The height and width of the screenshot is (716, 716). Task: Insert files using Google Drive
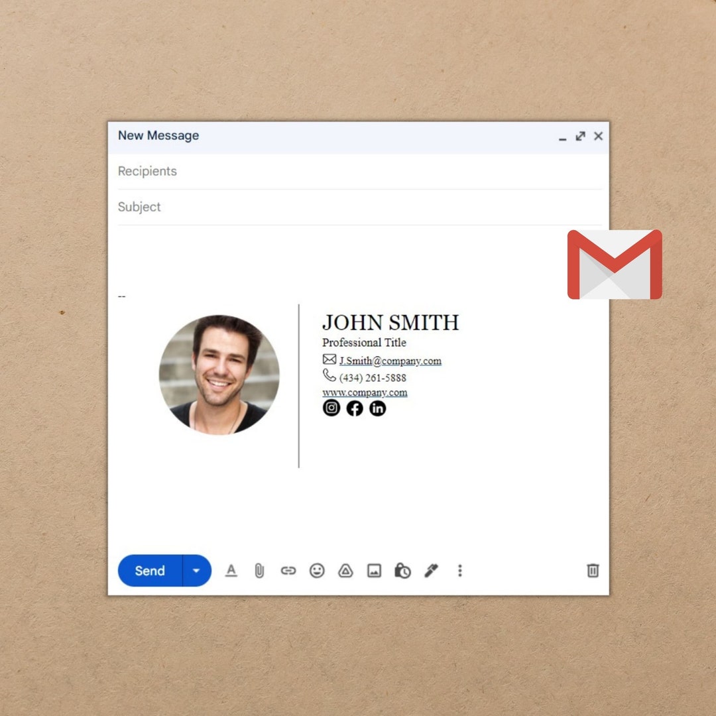click(x=345, y=571)
